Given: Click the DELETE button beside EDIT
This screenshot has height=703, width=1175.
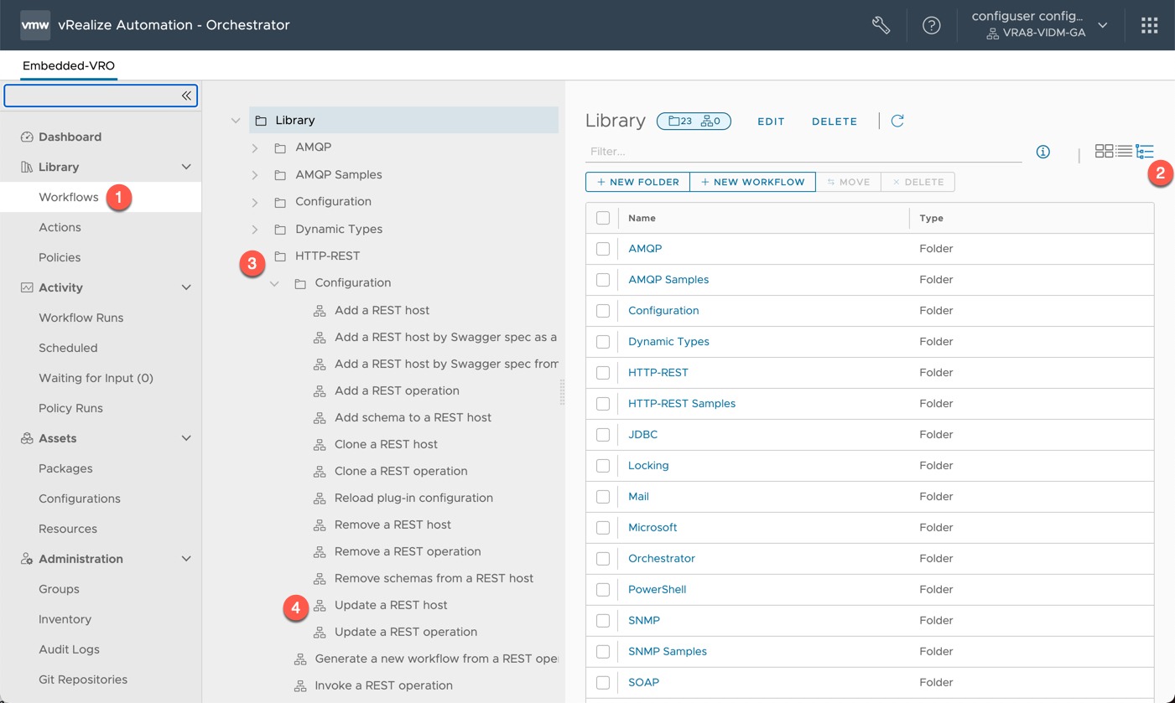Looking at the screenshot, I should [x=834, y=121].
